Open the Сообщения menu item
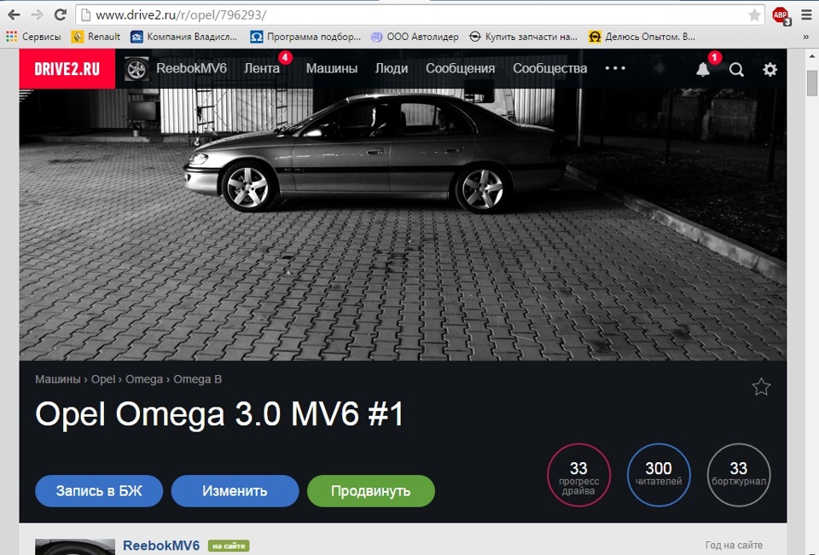This screenshot has width=819, height=555. (460, 68)
